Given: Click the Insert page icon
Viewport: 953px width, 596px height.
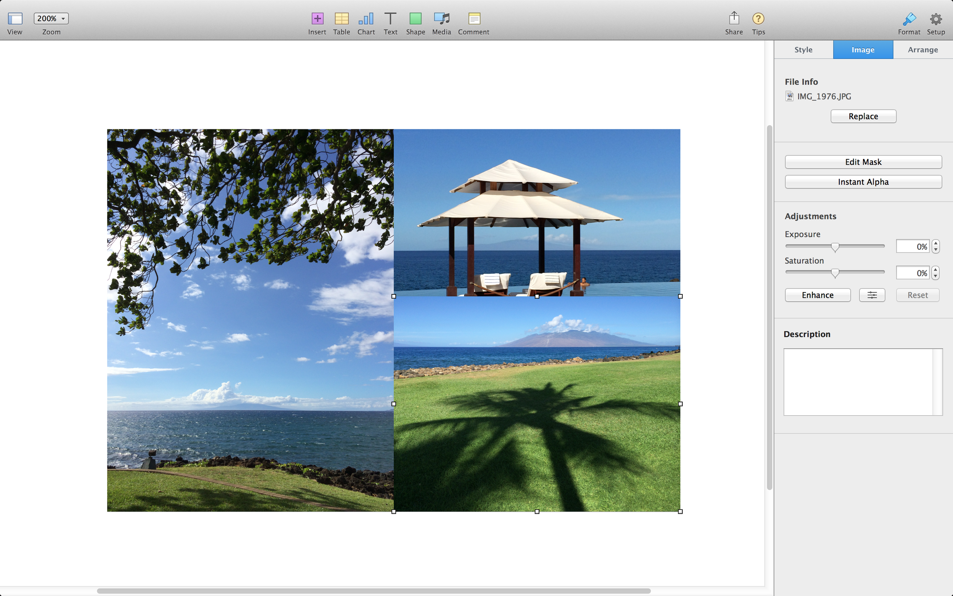Looking at the screenshot, I should [x=317, y=19].
